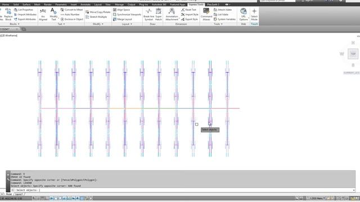Start Move/Copy/Rotate command
This screenshot has height=202, width=360.
[98, 12]
